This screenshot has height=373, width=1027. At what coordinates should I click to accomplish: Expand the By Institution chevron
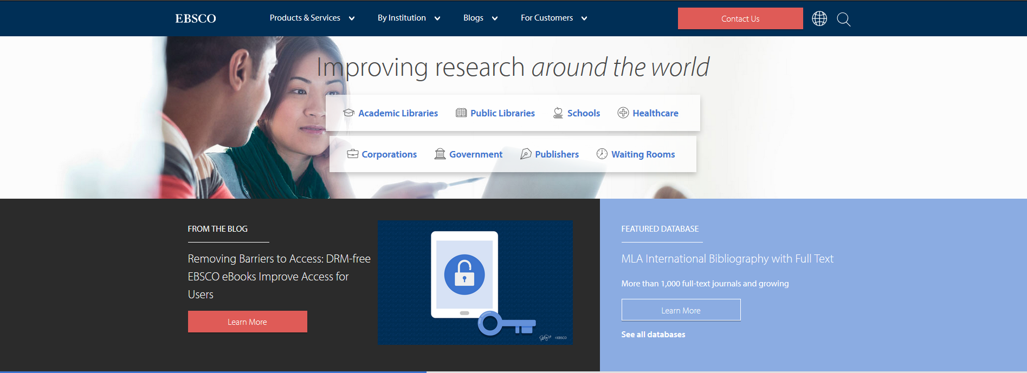pos(437,18)
